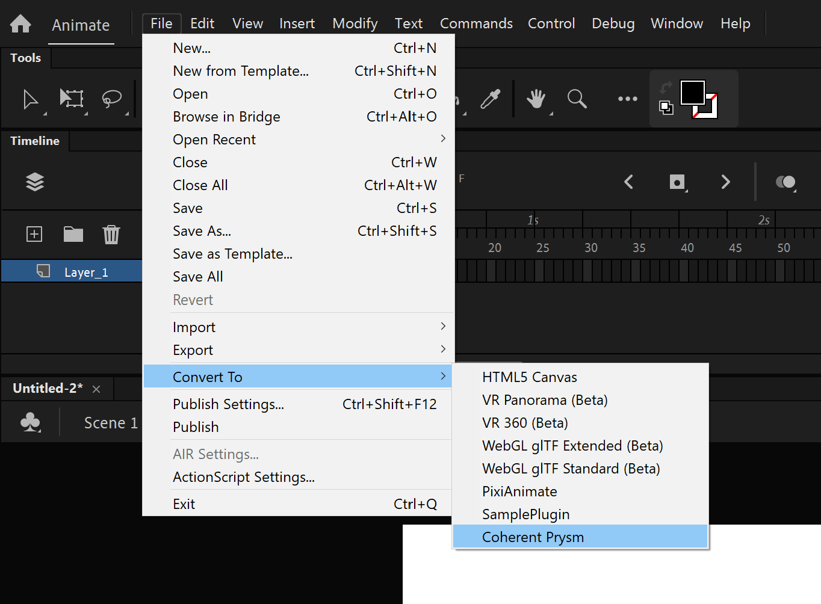Screen dimensions: 821x604
Task: Click the Animate workspace label
Action: click(81, 25)
